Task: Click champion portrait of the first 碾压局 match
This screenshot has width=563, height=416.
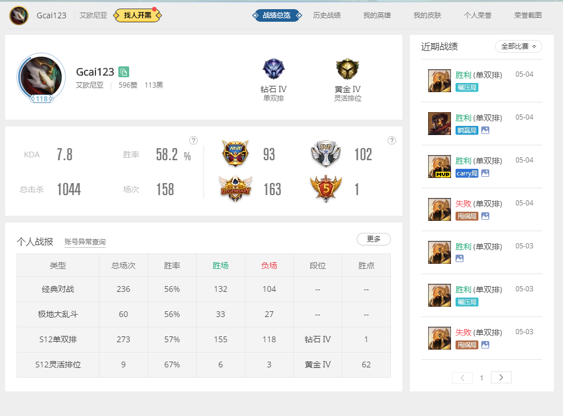Action: point(439,81)
